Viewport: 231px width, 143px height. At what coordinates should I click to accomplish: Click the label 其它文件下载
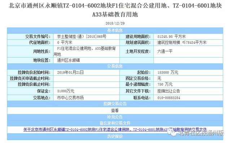138,91
